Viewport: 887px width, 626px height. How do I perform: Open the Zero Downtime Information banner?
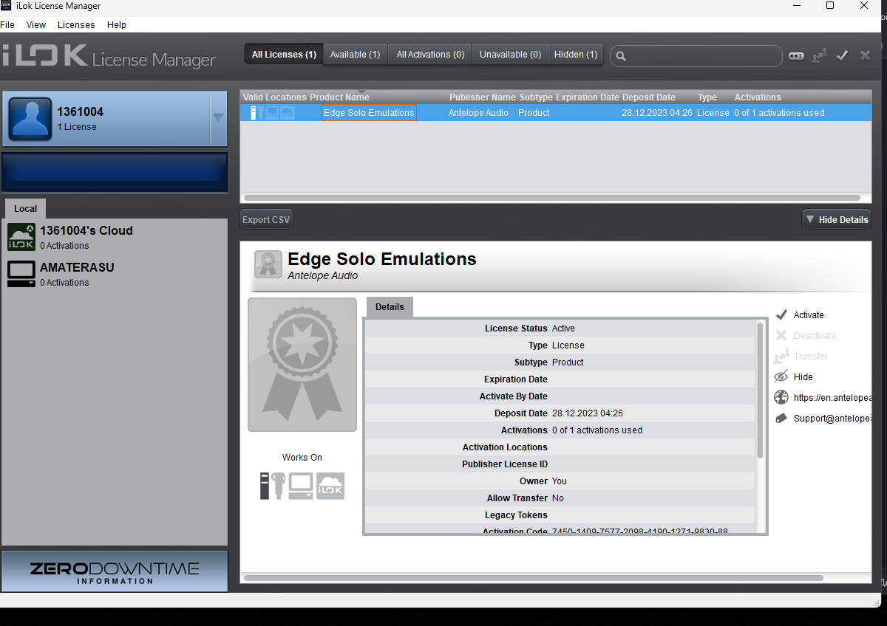(115, 571)
